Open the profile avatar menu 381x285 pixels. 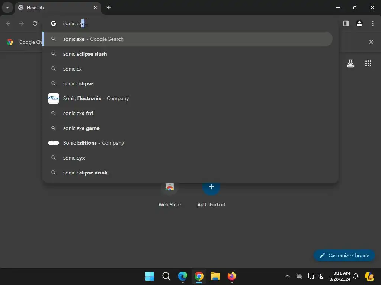coord(359,23)
